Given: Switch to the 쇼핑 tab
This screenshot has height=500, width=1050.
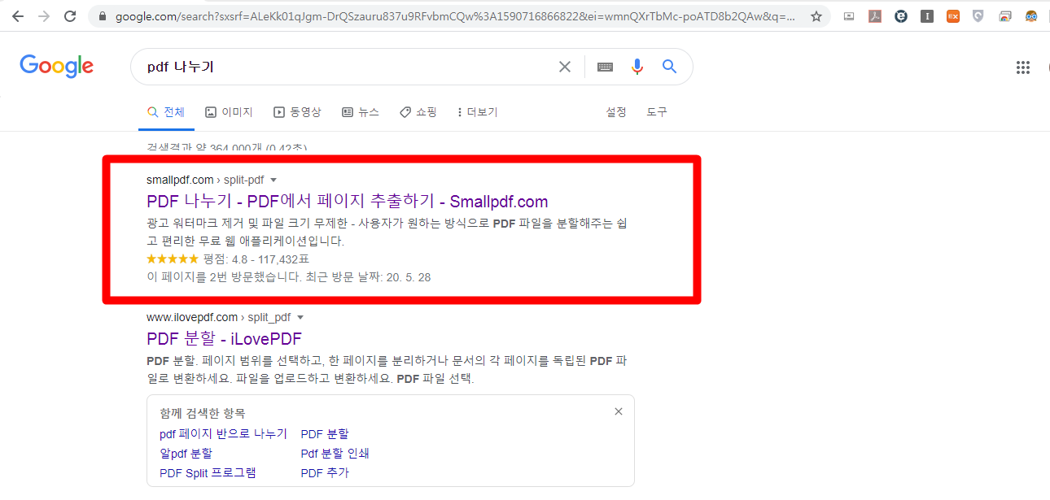Looking at the screenshot, I should [418, 112].
